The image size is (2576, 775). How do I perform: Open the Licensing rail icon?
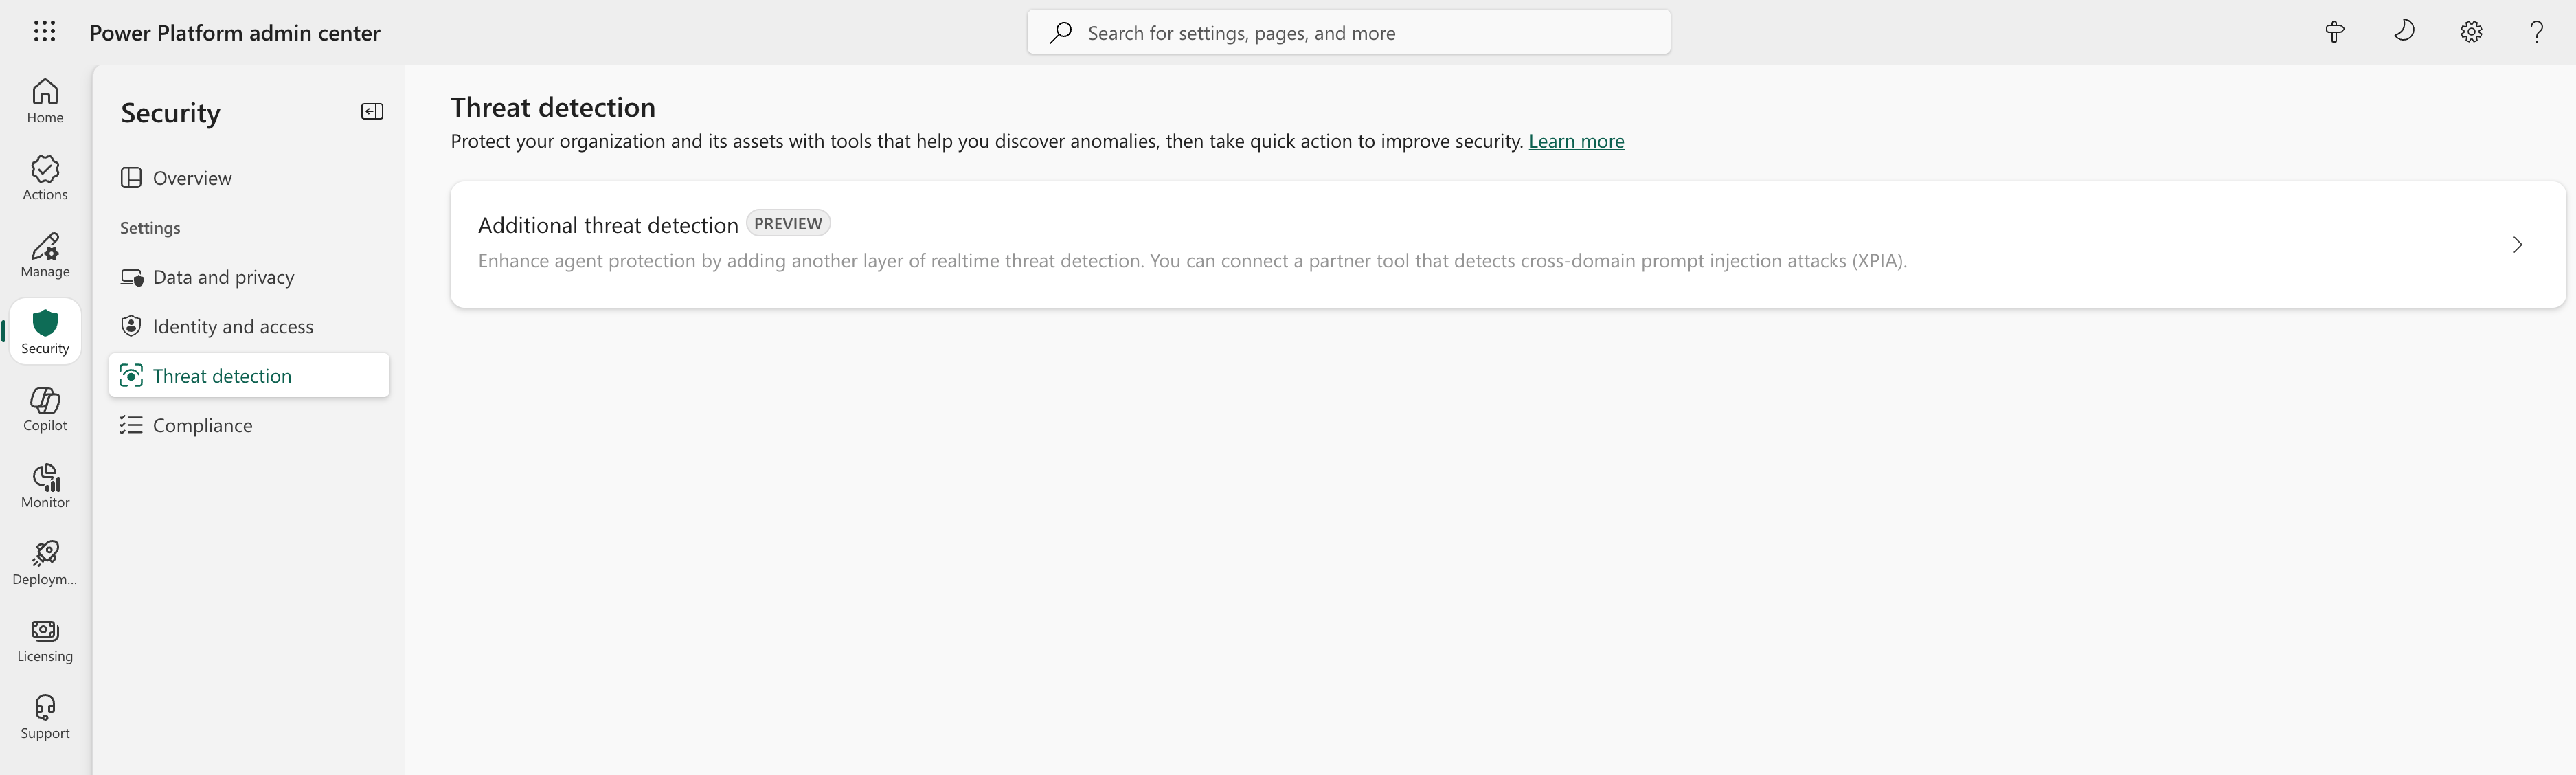click(x=45, y=640)
